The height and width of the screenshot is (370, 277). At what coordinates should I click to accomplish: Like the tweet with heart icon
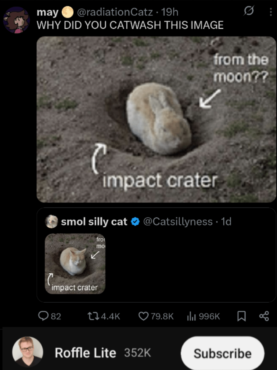pos(143,316)
